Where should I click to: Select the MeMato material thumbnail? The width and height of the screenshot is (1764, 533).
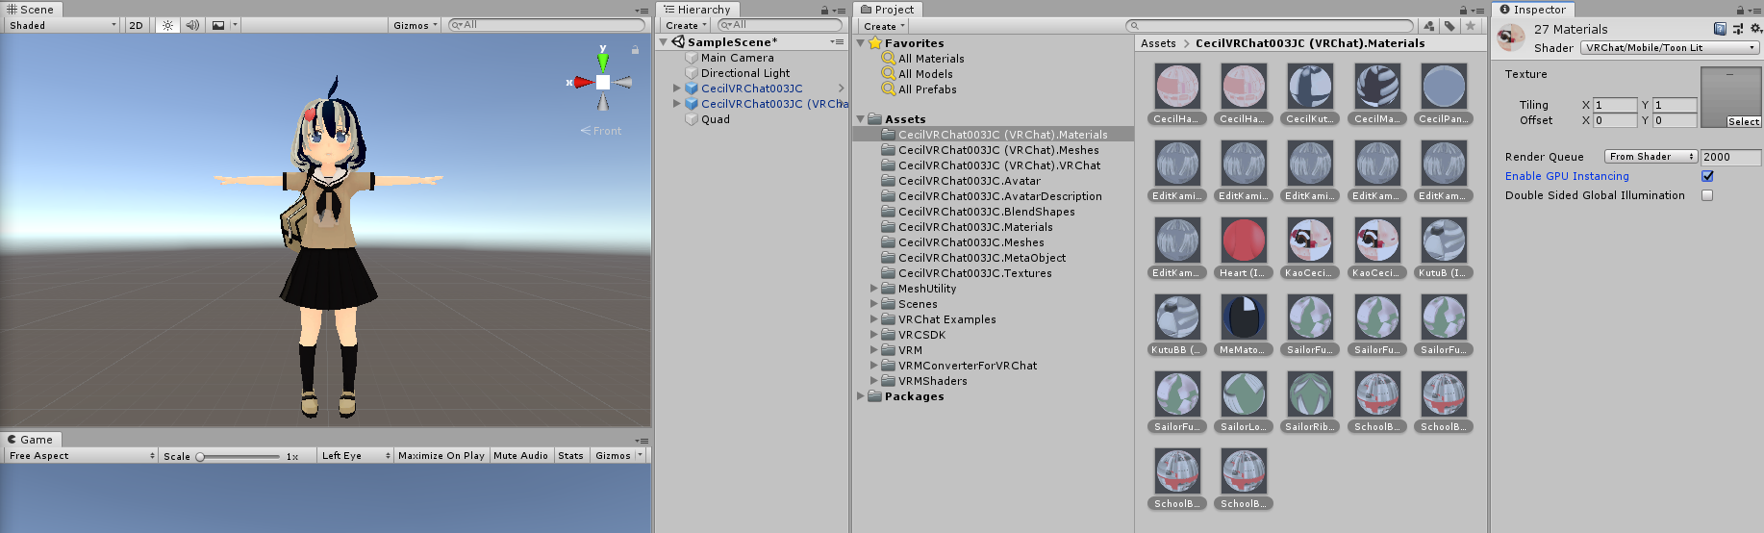pyautogui.click(x=1244, y=317)
